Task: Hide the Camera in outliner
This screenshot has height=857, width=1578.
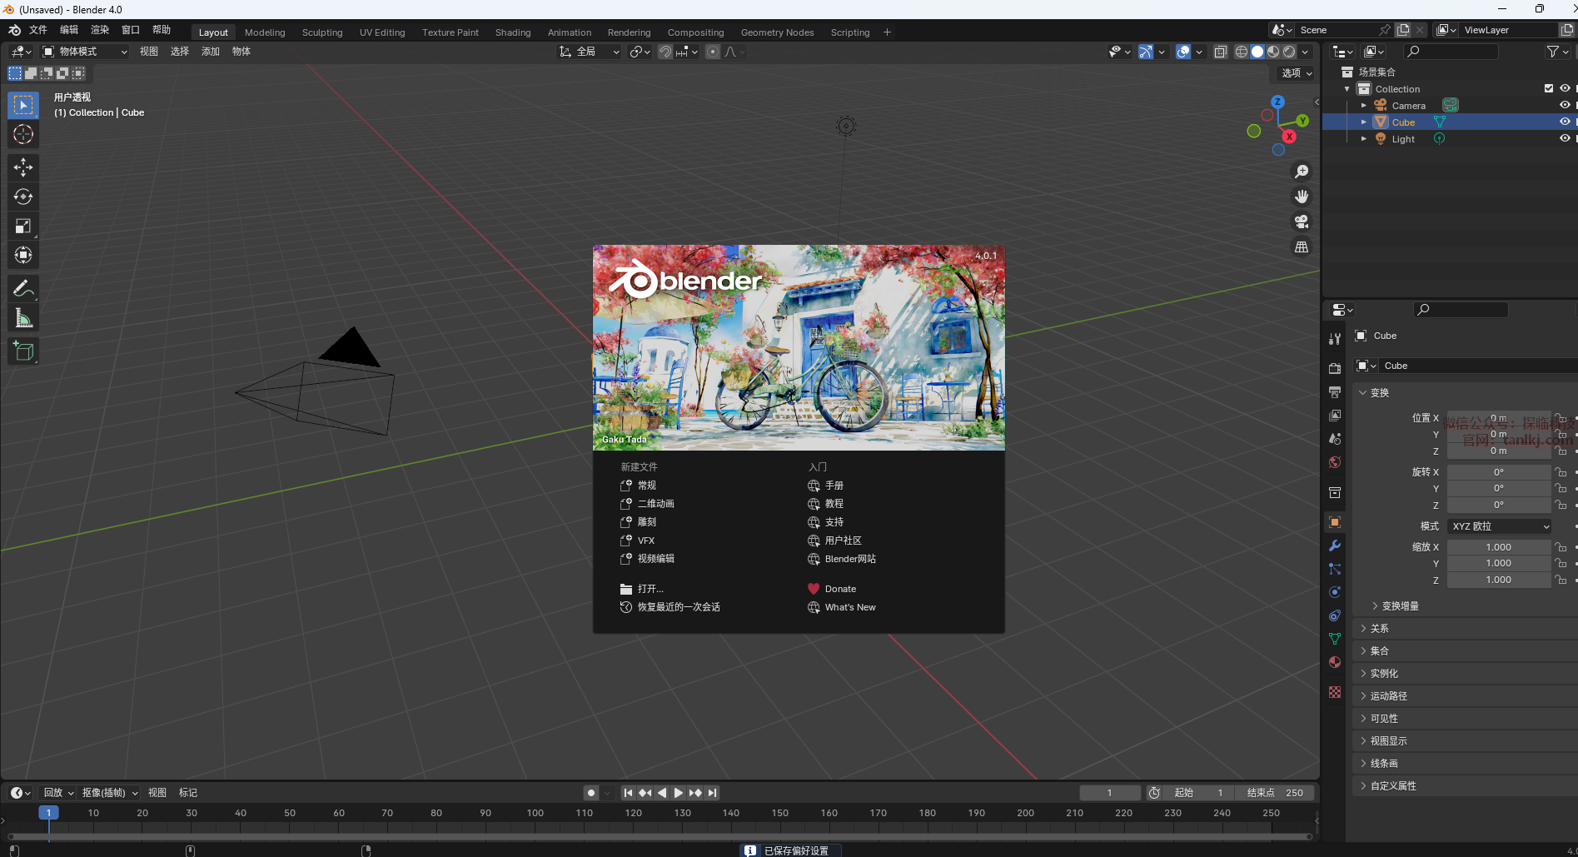Action: 1564,105
